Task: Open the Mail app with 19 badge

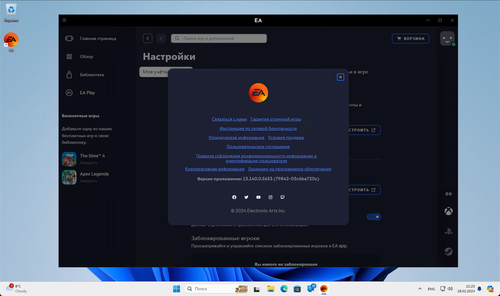Action: (311, 289)
